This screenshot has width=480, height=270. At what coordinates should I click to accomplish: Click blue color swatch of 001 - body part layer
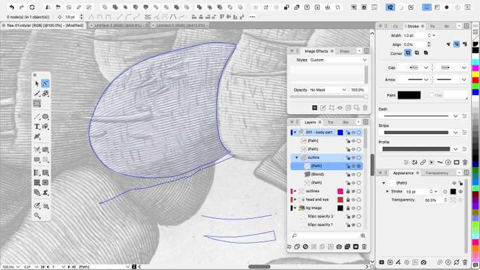point(340,133)
